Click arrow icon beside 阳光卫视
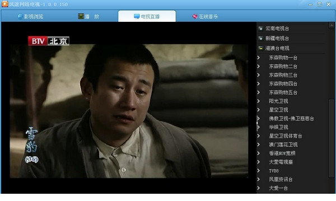 click(x=258, y=101)
